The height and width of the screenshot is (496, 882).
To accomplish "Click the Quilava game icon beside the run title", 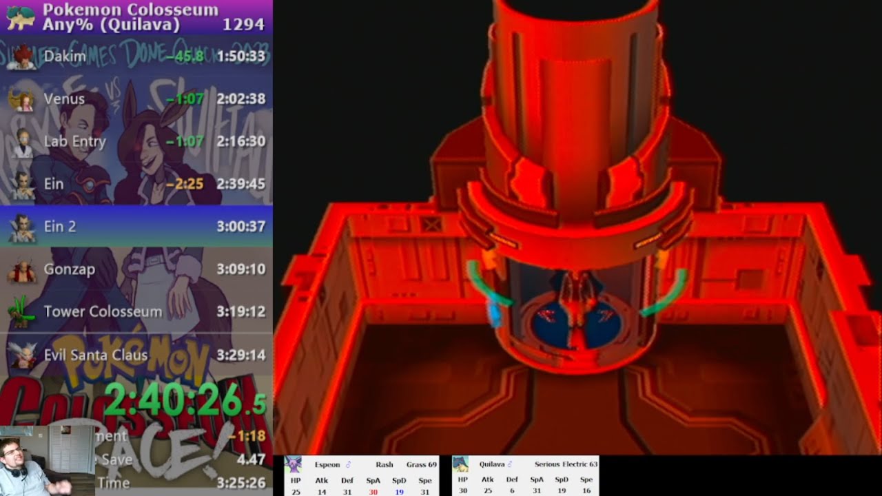I will (20, 17).
